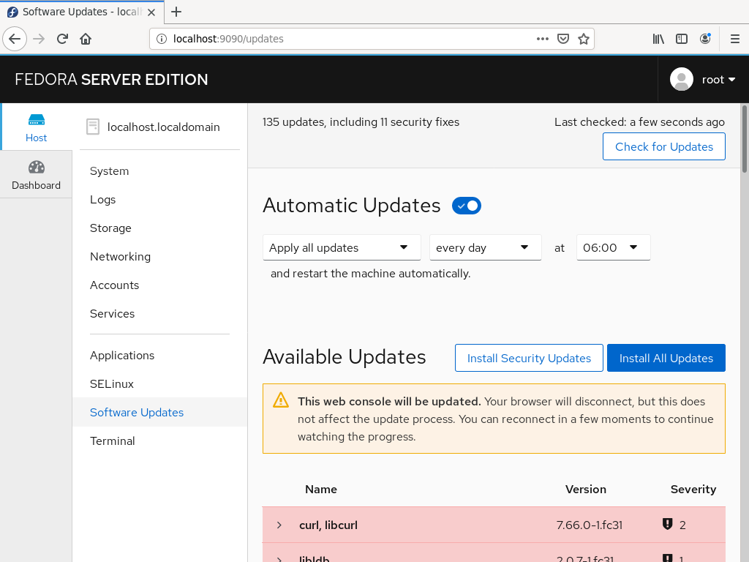Open Networking in the side menu
This screenshot has width=749, height=562.
click(121, 257)
